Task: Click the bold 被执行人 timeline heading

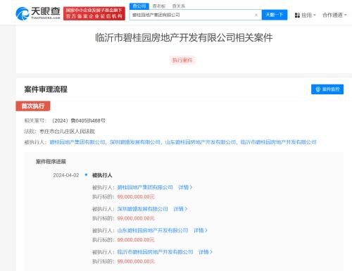Action: click(102, 175)
